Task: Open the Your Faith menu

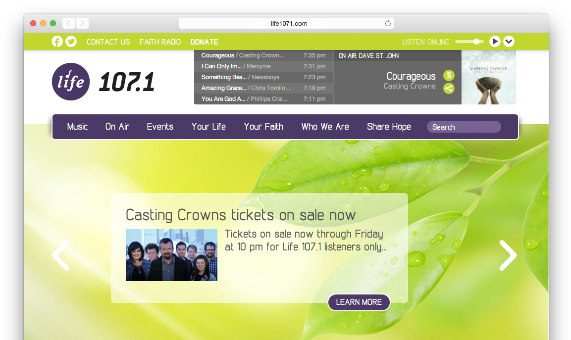Action: click(263, 127)
